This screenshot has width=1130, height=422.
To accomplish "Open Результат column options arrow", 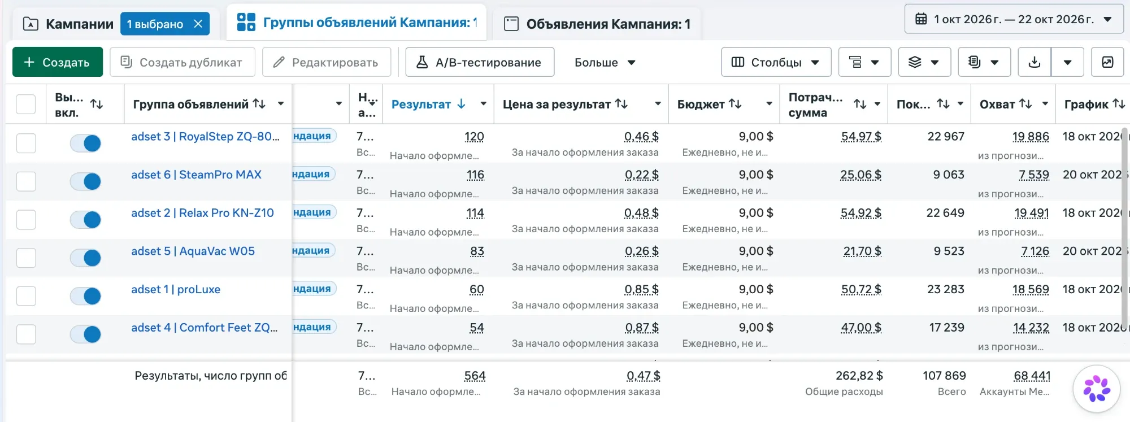I will pos(483,104).
